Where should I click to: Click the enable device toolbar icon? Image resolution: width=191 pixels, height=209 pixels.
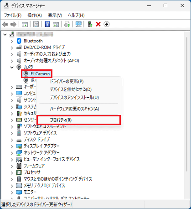90,24
